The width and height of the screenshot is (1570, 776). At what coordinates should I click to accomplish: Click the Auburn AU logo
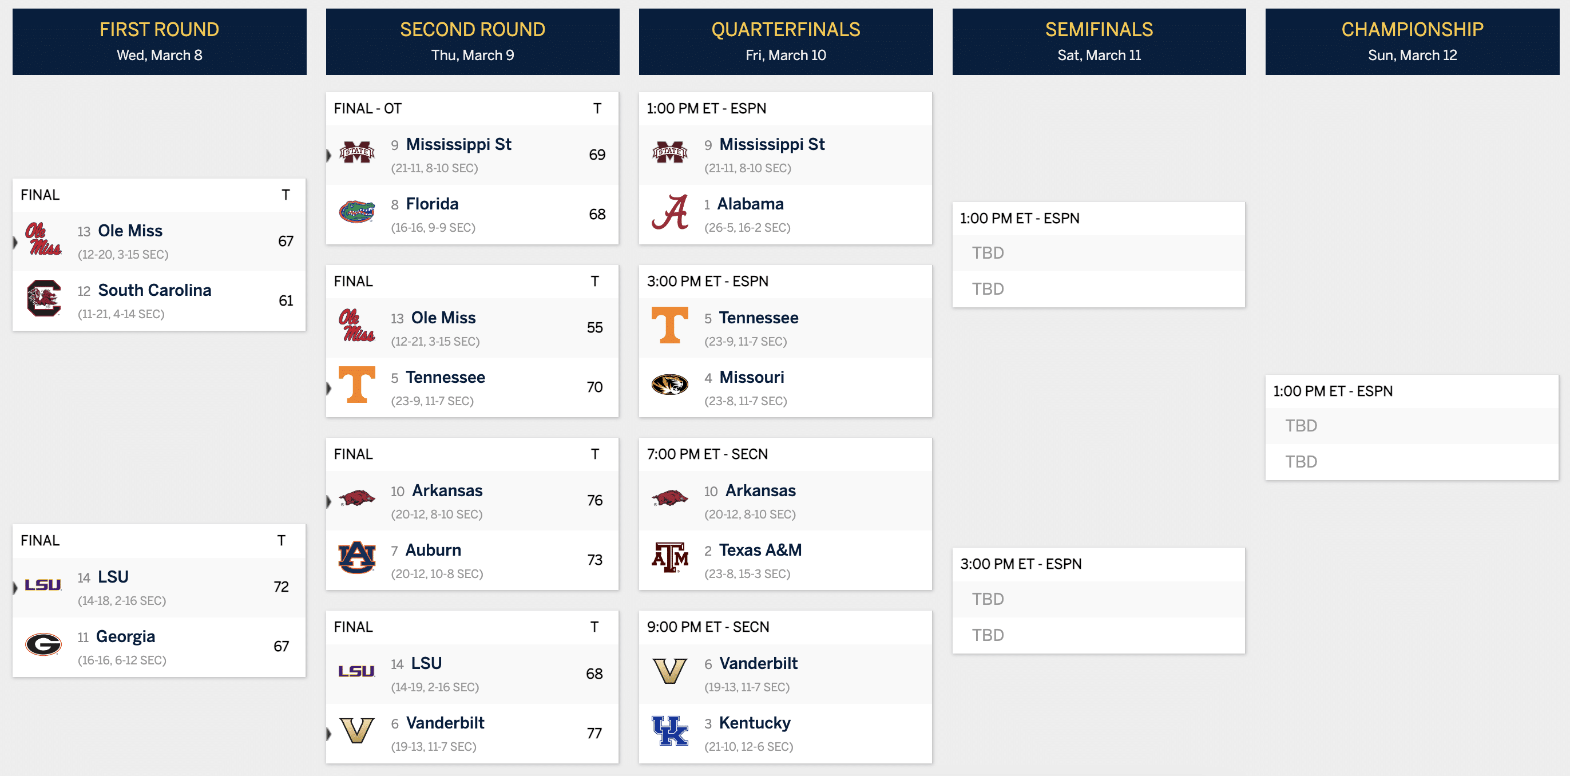pos(356,558)
